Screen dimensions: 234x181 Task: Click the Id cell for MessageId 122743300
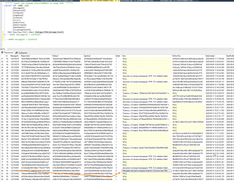[7, 90]
